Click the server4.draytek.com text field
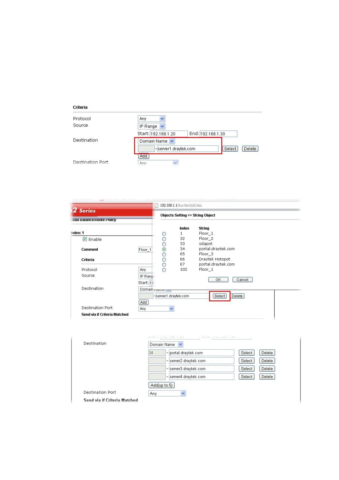The image size is (339, 480). 202,377
